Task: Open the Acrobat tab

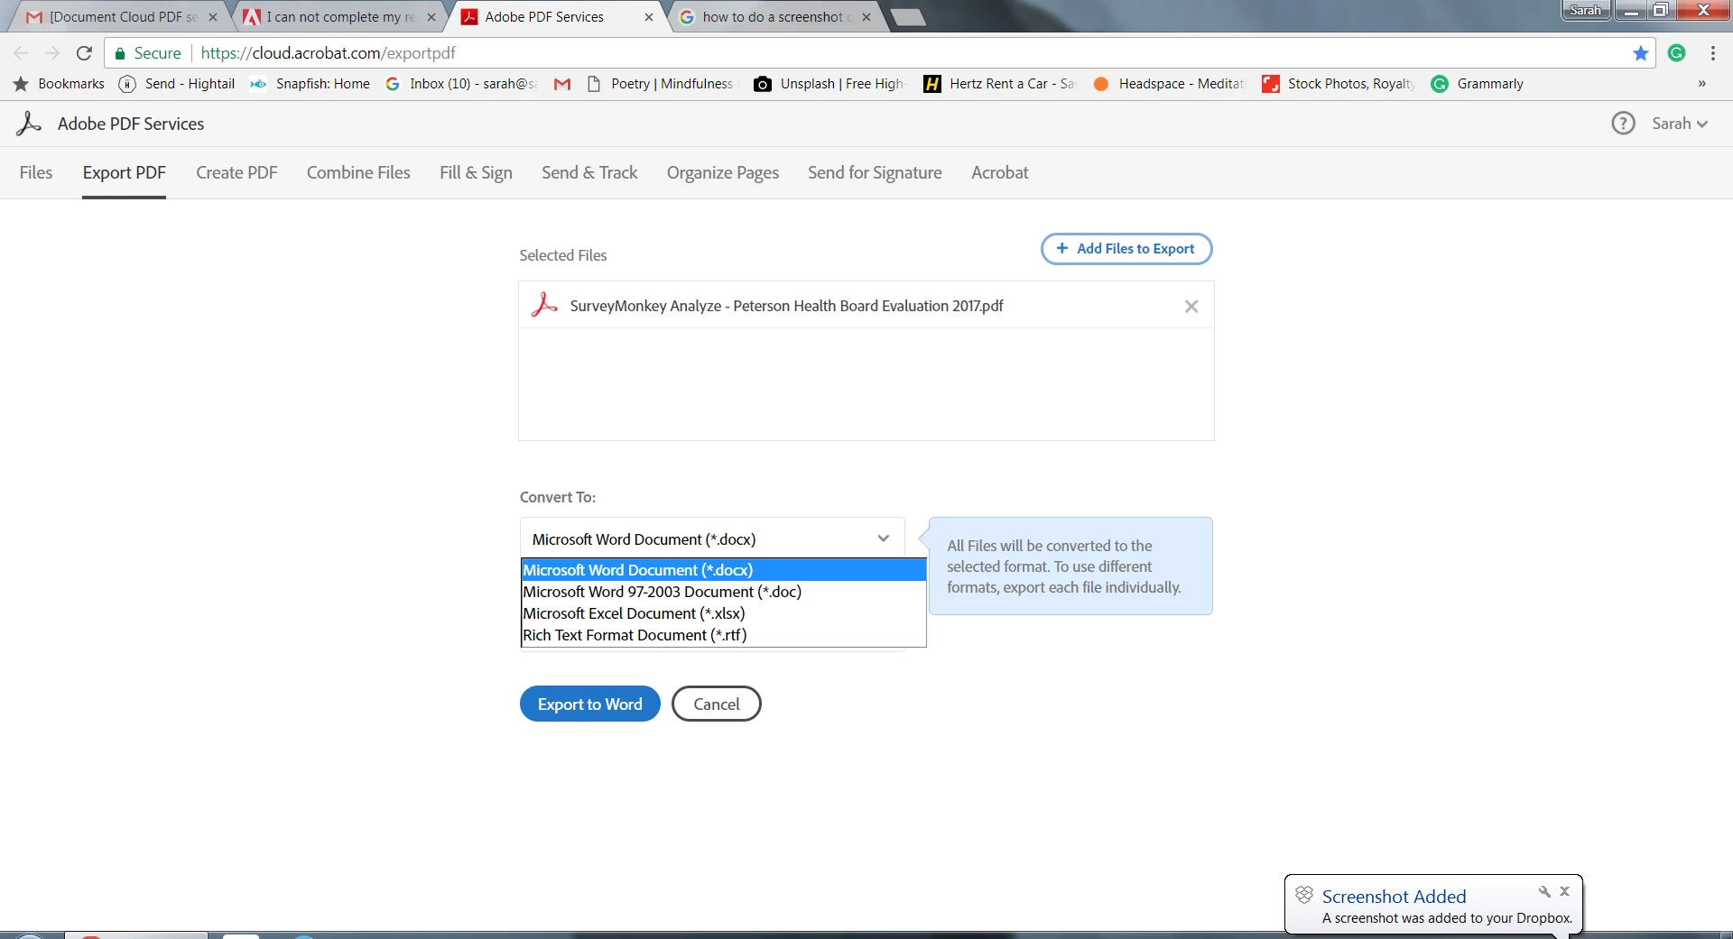Action: point(1000,172)
